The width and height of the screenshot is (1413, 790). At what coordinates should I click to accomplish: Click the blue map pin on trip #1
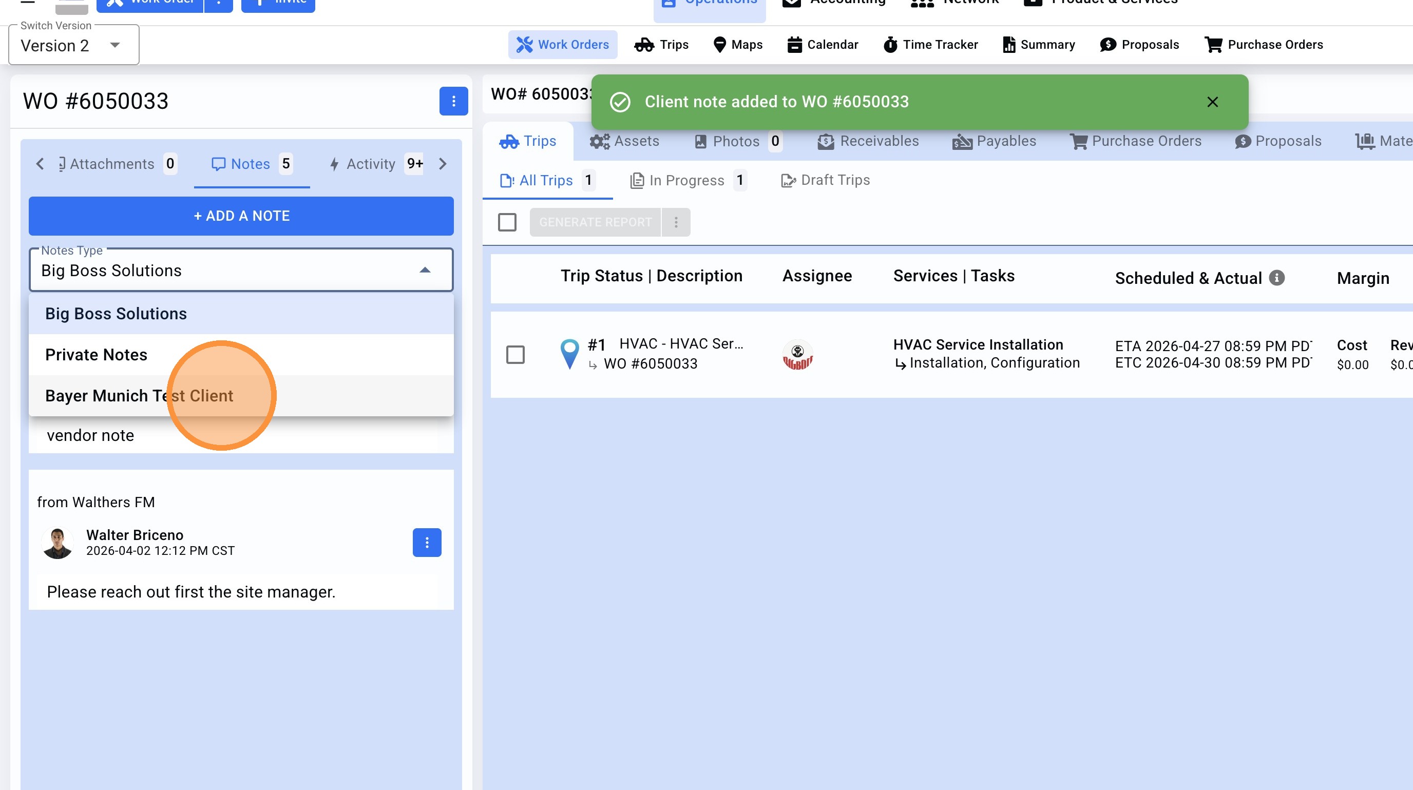click(x=569, y=354)
